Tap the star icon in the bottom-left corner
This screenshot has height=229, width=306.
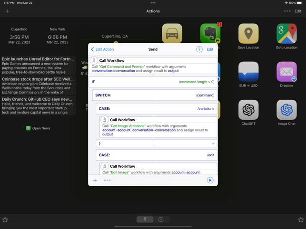pyautogui.click(x=5, y=219)
